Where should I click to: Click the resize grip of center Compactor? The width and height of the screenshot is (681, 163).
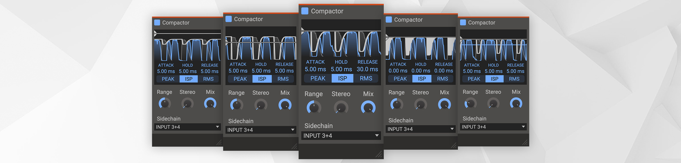pos(379,154)
